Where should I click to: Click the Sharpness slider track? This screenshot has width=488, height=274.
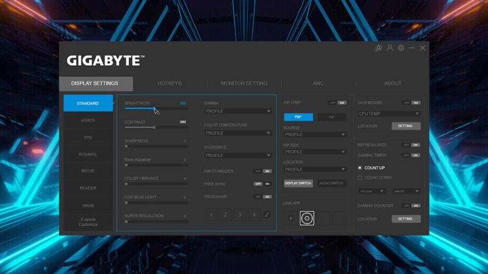coord(156,146)
